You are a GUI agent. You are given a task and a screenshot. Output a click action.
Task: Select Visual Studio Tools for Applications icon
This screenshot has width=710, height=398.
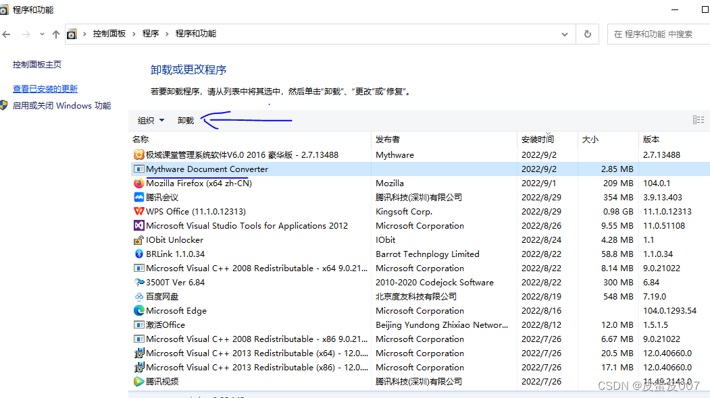[139, 225]
